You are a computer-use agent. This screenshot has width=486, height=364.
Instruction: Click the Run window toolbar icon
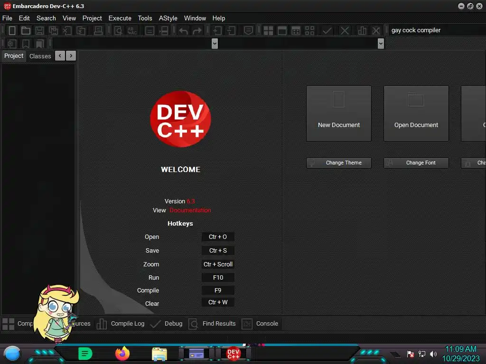(x=282, y=30)
